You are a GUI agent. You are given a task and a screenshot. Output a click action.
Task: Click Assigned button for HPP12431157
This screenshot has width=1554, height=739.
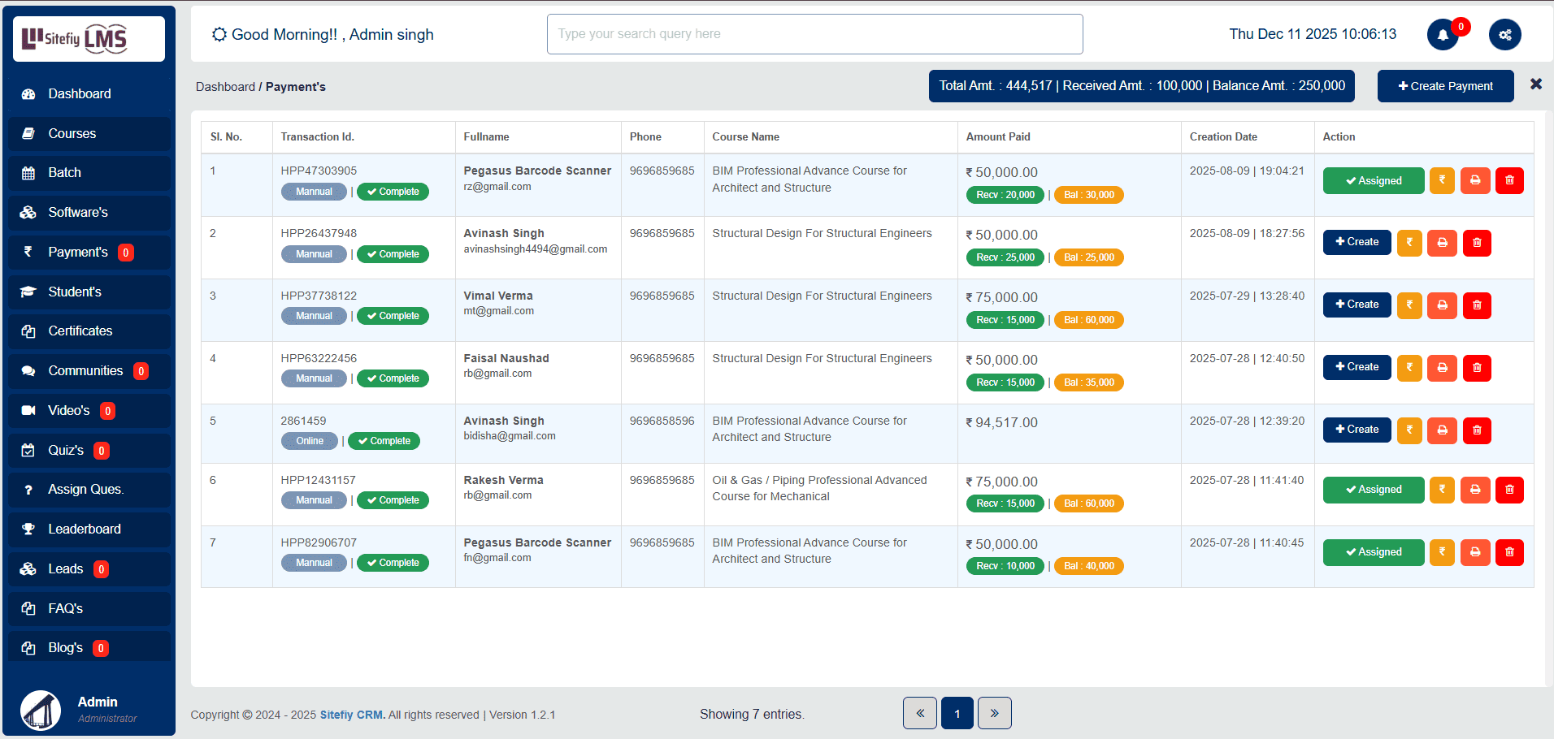[x=1373, y=490]
